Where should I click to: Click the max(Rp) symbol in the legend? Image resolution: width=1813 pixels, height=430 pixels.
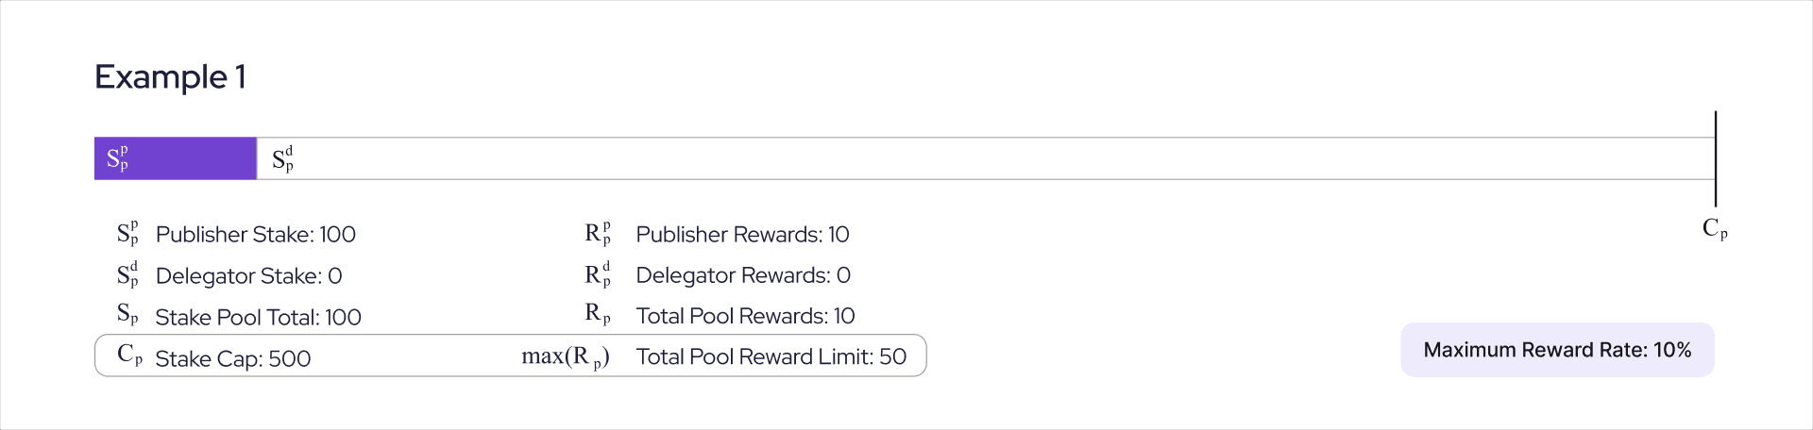point(565,357)
